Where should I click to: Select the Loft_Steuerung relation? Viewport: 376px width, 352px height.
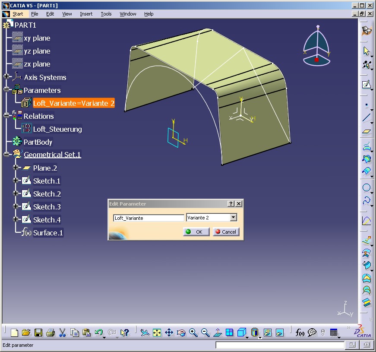57,129
